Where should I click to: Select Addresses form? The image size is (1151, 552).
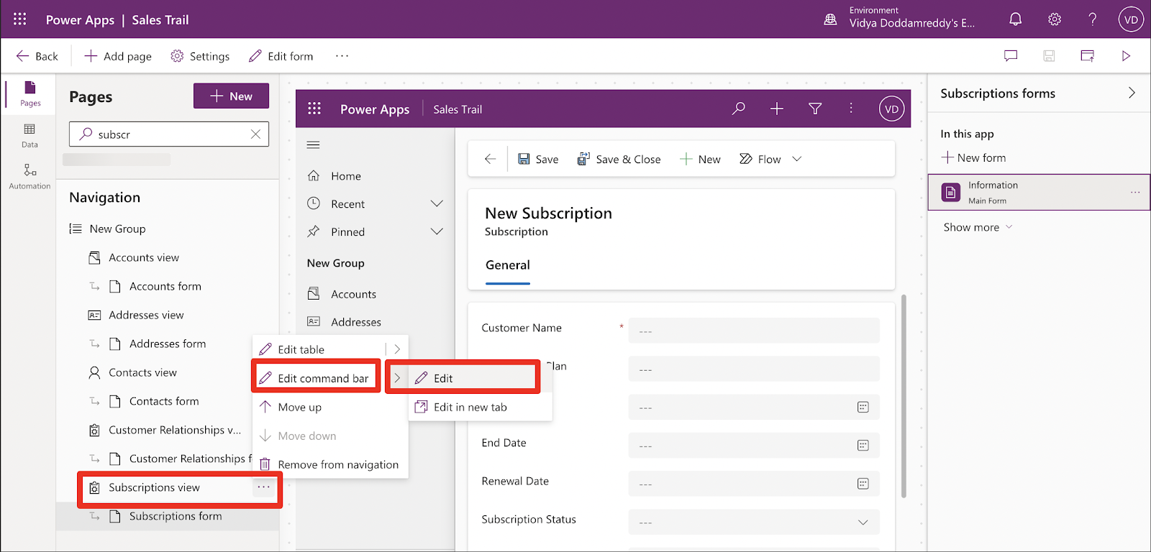tap(168, 344)
